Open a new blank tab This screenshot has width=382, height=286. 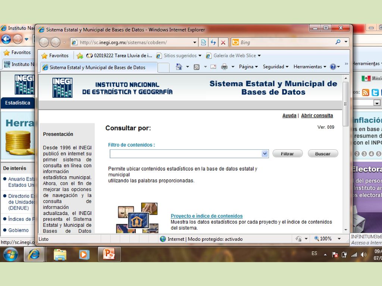[163, 68]
